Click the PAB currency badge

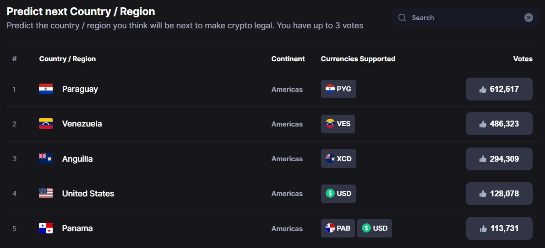tap(338, 228)
